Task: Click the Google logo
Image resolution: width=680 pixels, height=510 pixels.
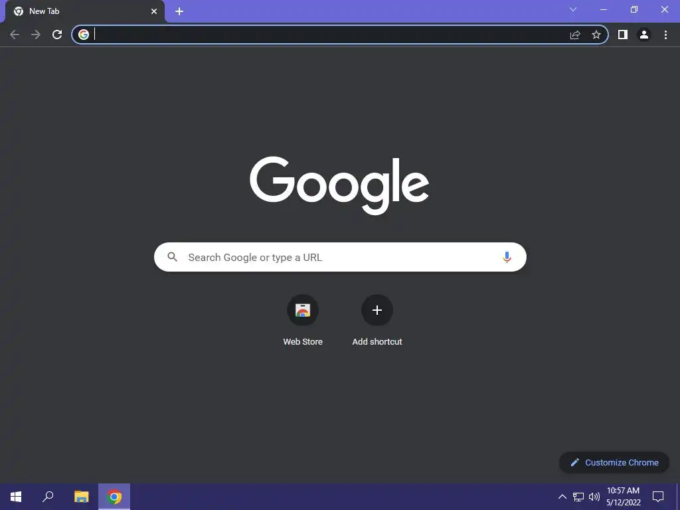Action: coord(339,186)
